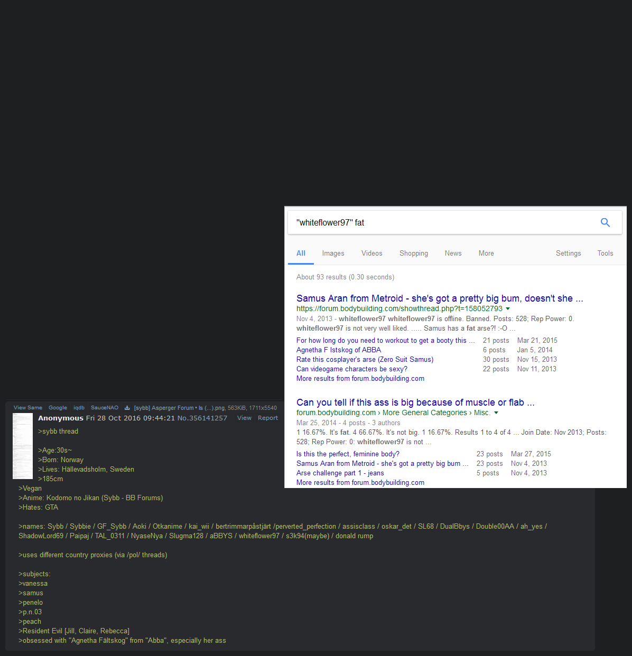Screen dimensions: 632x656
Task: Open the News tab
Action: pos(453,254)
